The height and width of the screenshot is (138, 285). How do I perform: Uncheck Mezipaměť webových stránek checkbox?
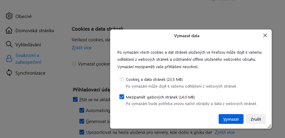[x=122, y=97]
